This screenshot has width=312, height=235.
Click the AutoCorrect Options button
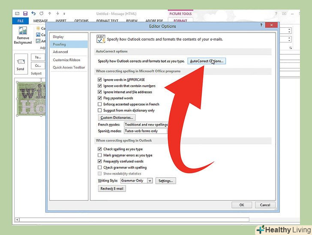pyautogui.click(x=207, y=61)
